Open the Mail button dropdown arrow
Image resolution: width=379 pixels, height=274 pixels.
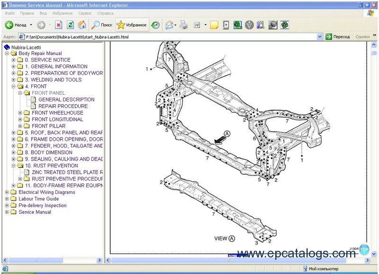pos(175,25)
